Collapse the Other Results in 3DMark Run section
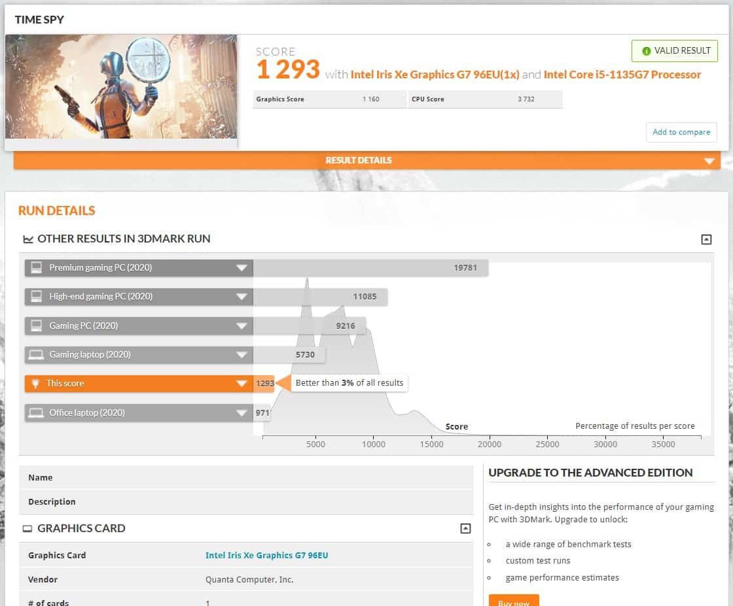 (706, 239)
